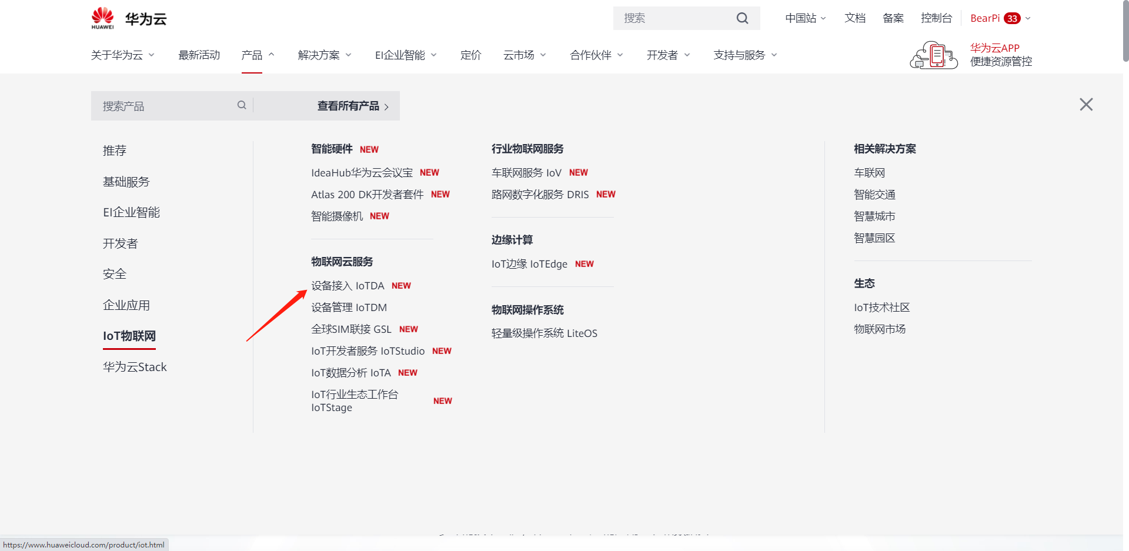Select the 基础服务 category in the sidebar
The height and width of the screenshot is (551, 1129).
(126, 181)
